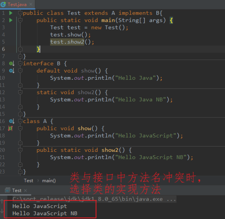Collapse the public class Test block
Screen dimensions: 225x219
coord(20,13)
